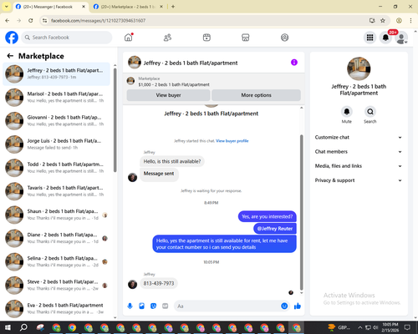Viewport: 418px width, 334px height.
Task: Open the taskbar clock showing 10:05 PM
Action: click(390, 327)
